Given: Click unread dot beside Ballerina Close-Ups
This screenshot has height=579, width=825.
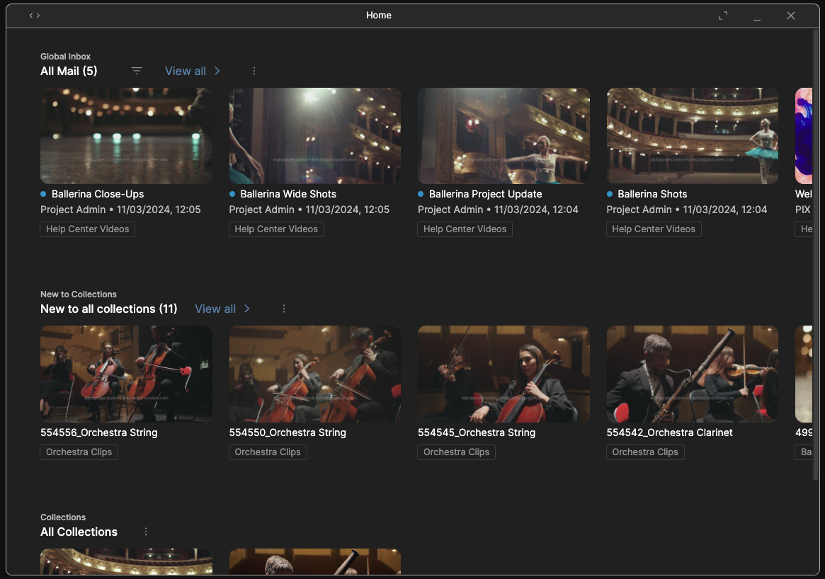Looking at the screenshot, I should coord(43,194).
